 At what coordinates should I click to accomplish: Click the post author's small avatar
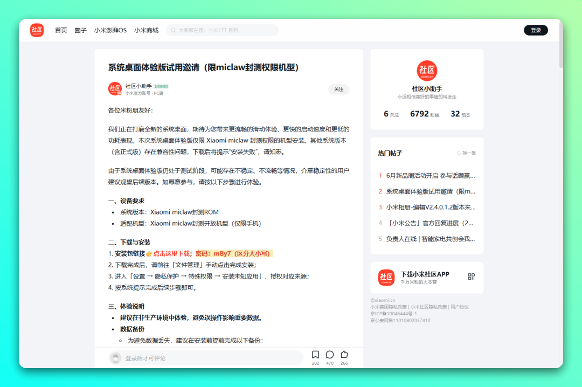click(x=115, y=89)
